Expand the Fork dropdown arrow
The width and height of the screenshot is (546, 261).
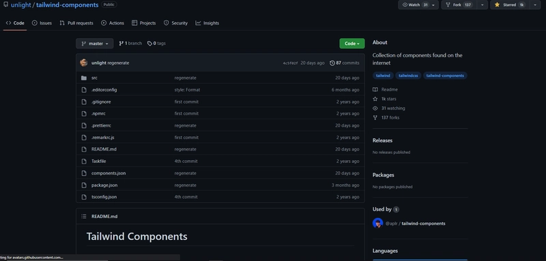point(483,5)
